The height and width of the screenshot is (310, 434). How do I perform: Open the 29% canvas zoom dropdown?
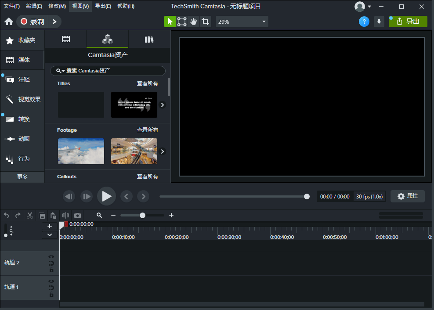tap(242, 22)
